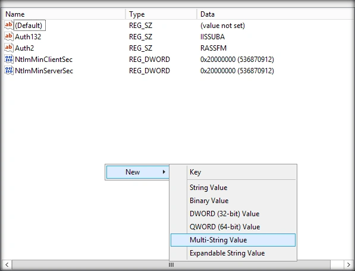Screen dimensions: 355x271
Task: Expand the New submenu arrow
Action: pyautogui.click(x=164, y=172)
